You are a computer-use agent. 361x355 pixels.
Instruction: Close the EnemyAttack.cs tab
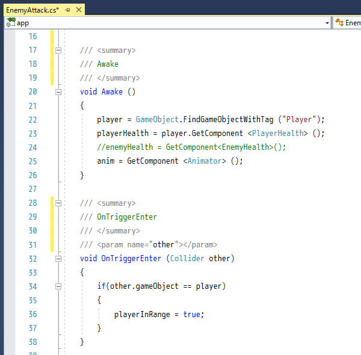[x=79, y=10]
